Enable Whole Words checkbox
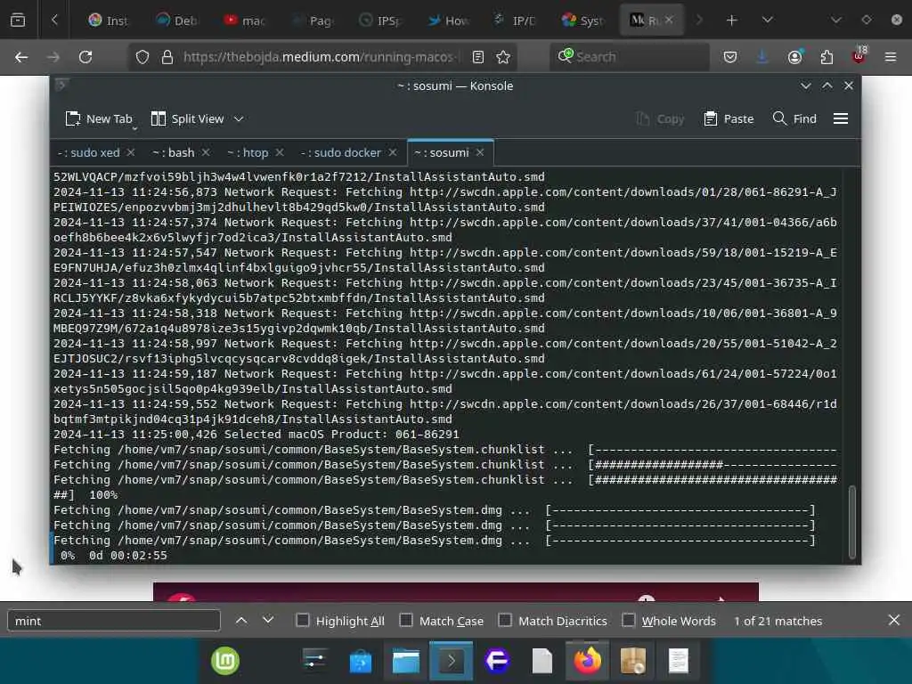The height and width of the screenshot is (684, 912). click(629, 621)
